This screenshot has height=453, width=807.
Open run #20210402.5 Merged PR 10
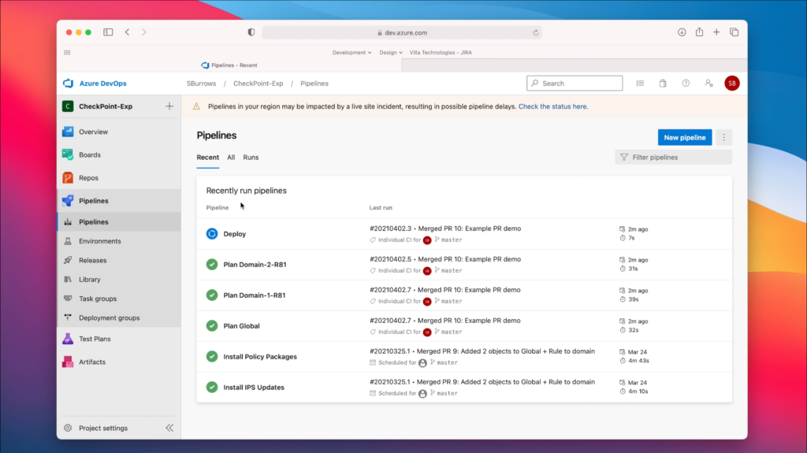[445, 259]
